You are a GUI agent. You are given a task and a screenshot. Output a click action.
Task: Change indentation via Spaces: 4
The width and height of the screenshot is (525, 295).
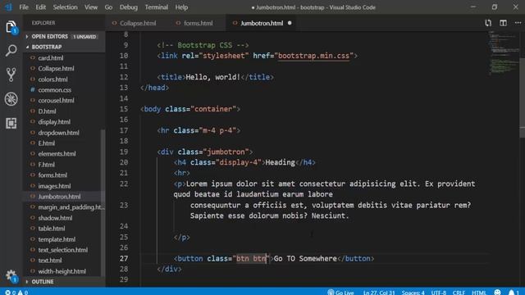pos(413,293)
